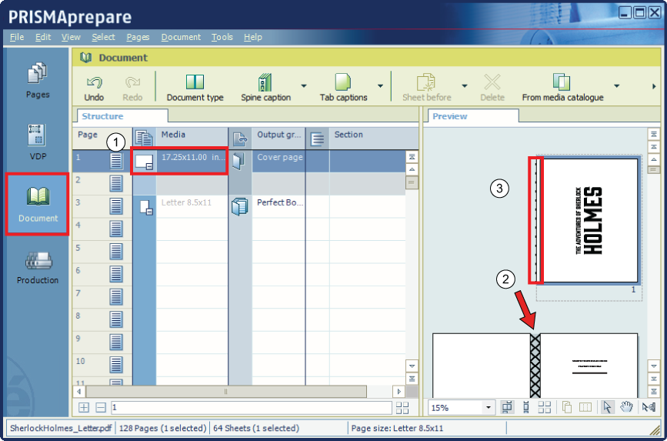Click the page selection input field
The width and height of the screenshot is (667, 441).
coord(252,407)
